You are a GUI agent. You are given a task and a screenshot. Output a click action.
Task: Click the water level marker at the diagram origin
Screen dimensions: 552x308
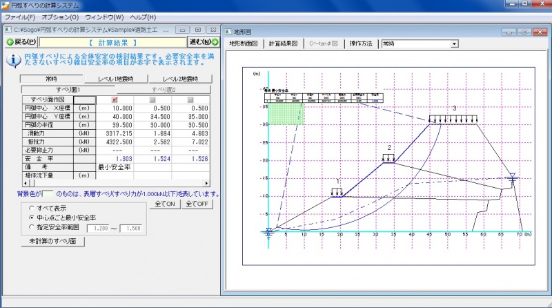coord(268,233)
